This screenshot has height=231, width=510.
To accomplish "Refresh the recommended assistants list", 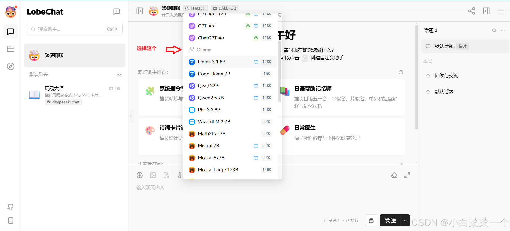I will [x=401, y=72].
